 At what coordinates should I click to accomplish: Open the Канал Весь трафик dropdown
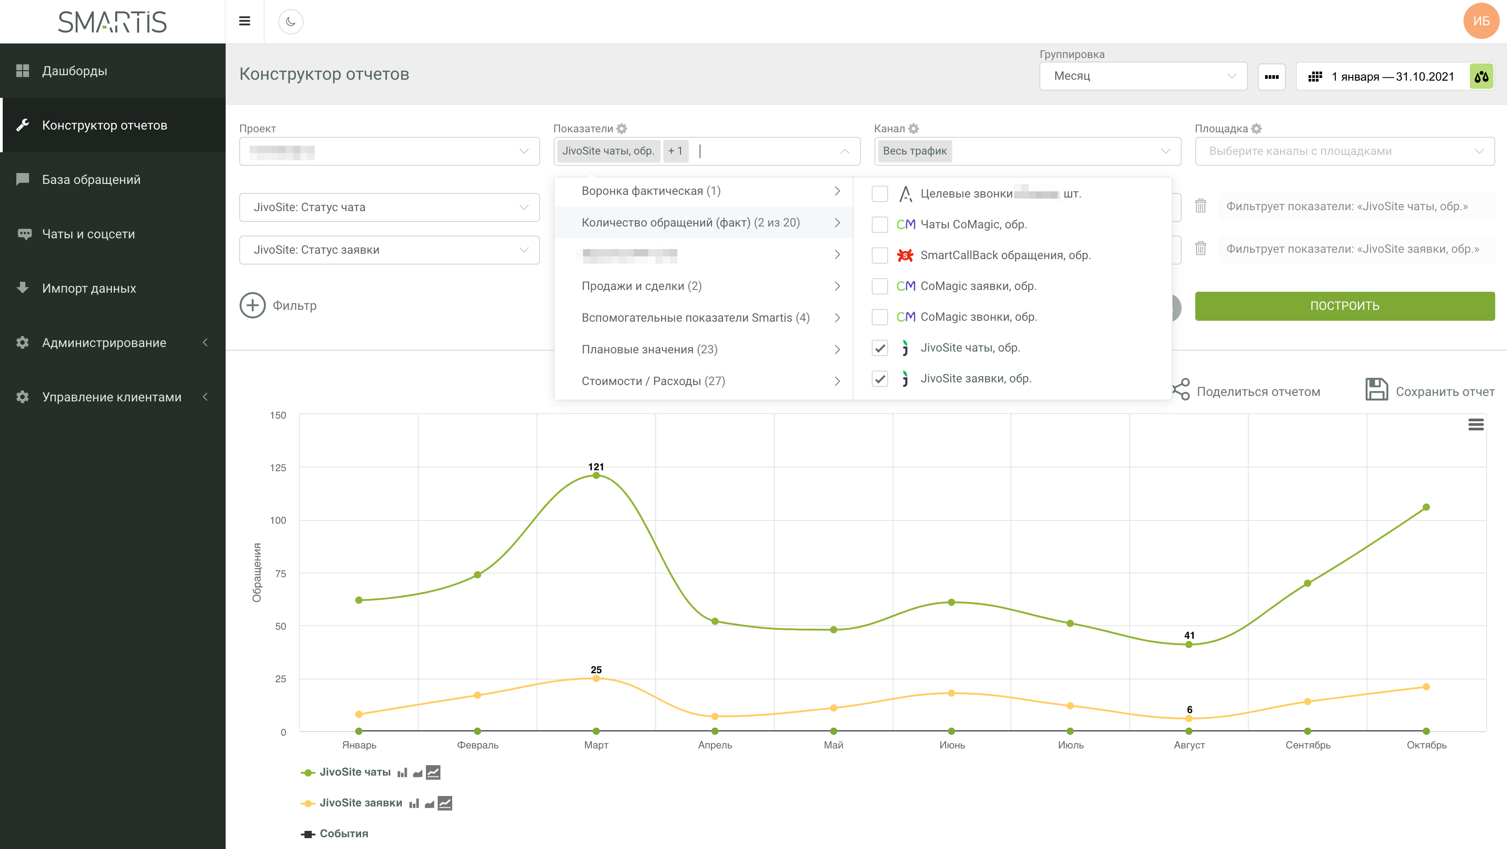[1027, 151]
